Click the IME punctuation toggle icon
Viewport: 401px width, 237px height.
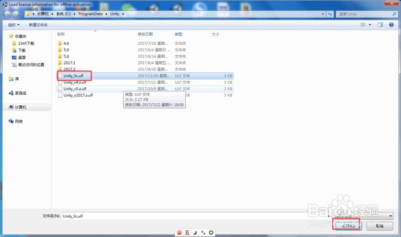pos(203,233)
